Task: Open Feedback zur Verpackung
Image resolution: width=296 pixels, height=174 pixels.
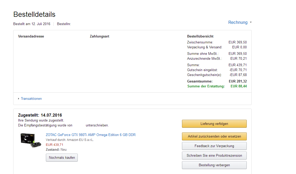Action: [214, 146]
